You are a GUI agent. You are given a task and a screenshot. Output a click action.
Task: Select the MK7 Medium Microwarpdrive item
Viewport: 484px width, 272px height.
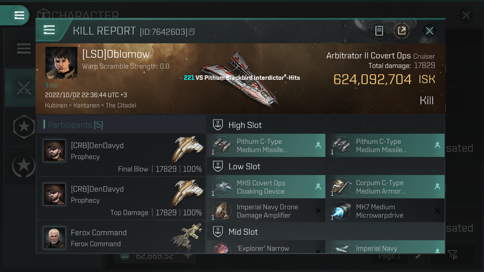pyautogui.click(x=385, y=211)
